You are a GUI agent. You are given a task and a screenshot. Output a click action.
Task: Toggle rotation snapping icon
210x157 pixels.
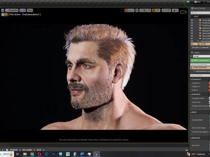pos(153,10)
